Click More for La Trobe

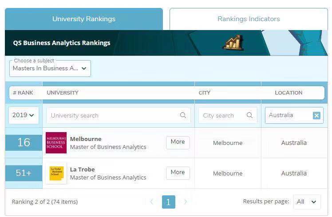pos(178,172)
